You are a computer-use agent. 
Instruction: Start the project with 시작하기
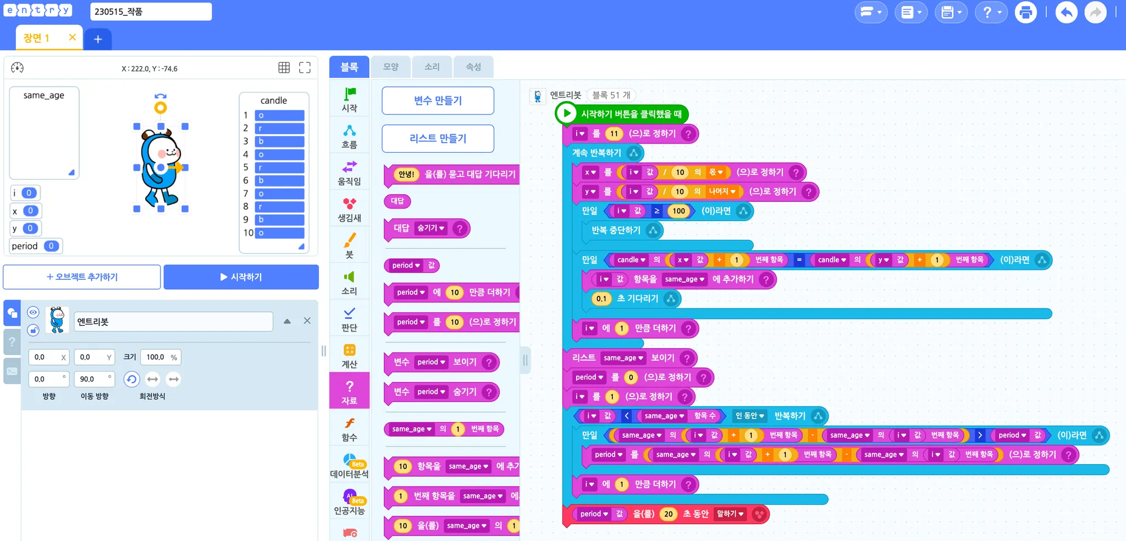(241, 277)
